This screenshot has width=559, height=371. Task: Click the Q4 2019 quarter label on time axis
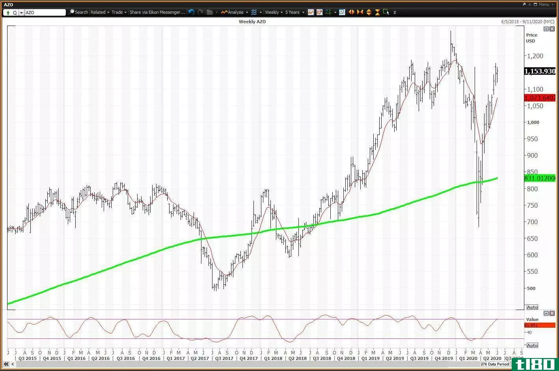click(x=444, y=358)
